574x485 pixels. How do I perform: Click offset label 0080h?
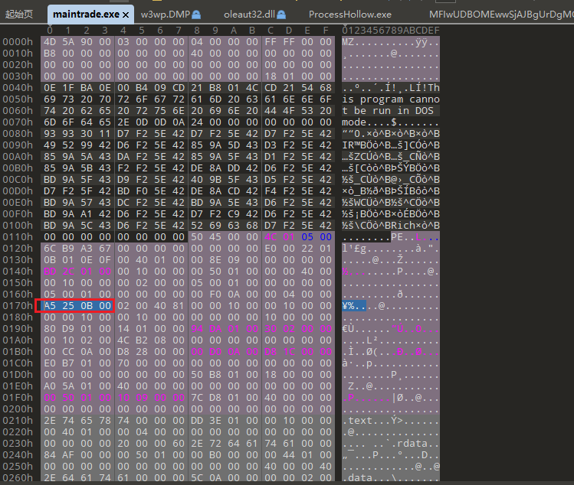click(18, 134)
